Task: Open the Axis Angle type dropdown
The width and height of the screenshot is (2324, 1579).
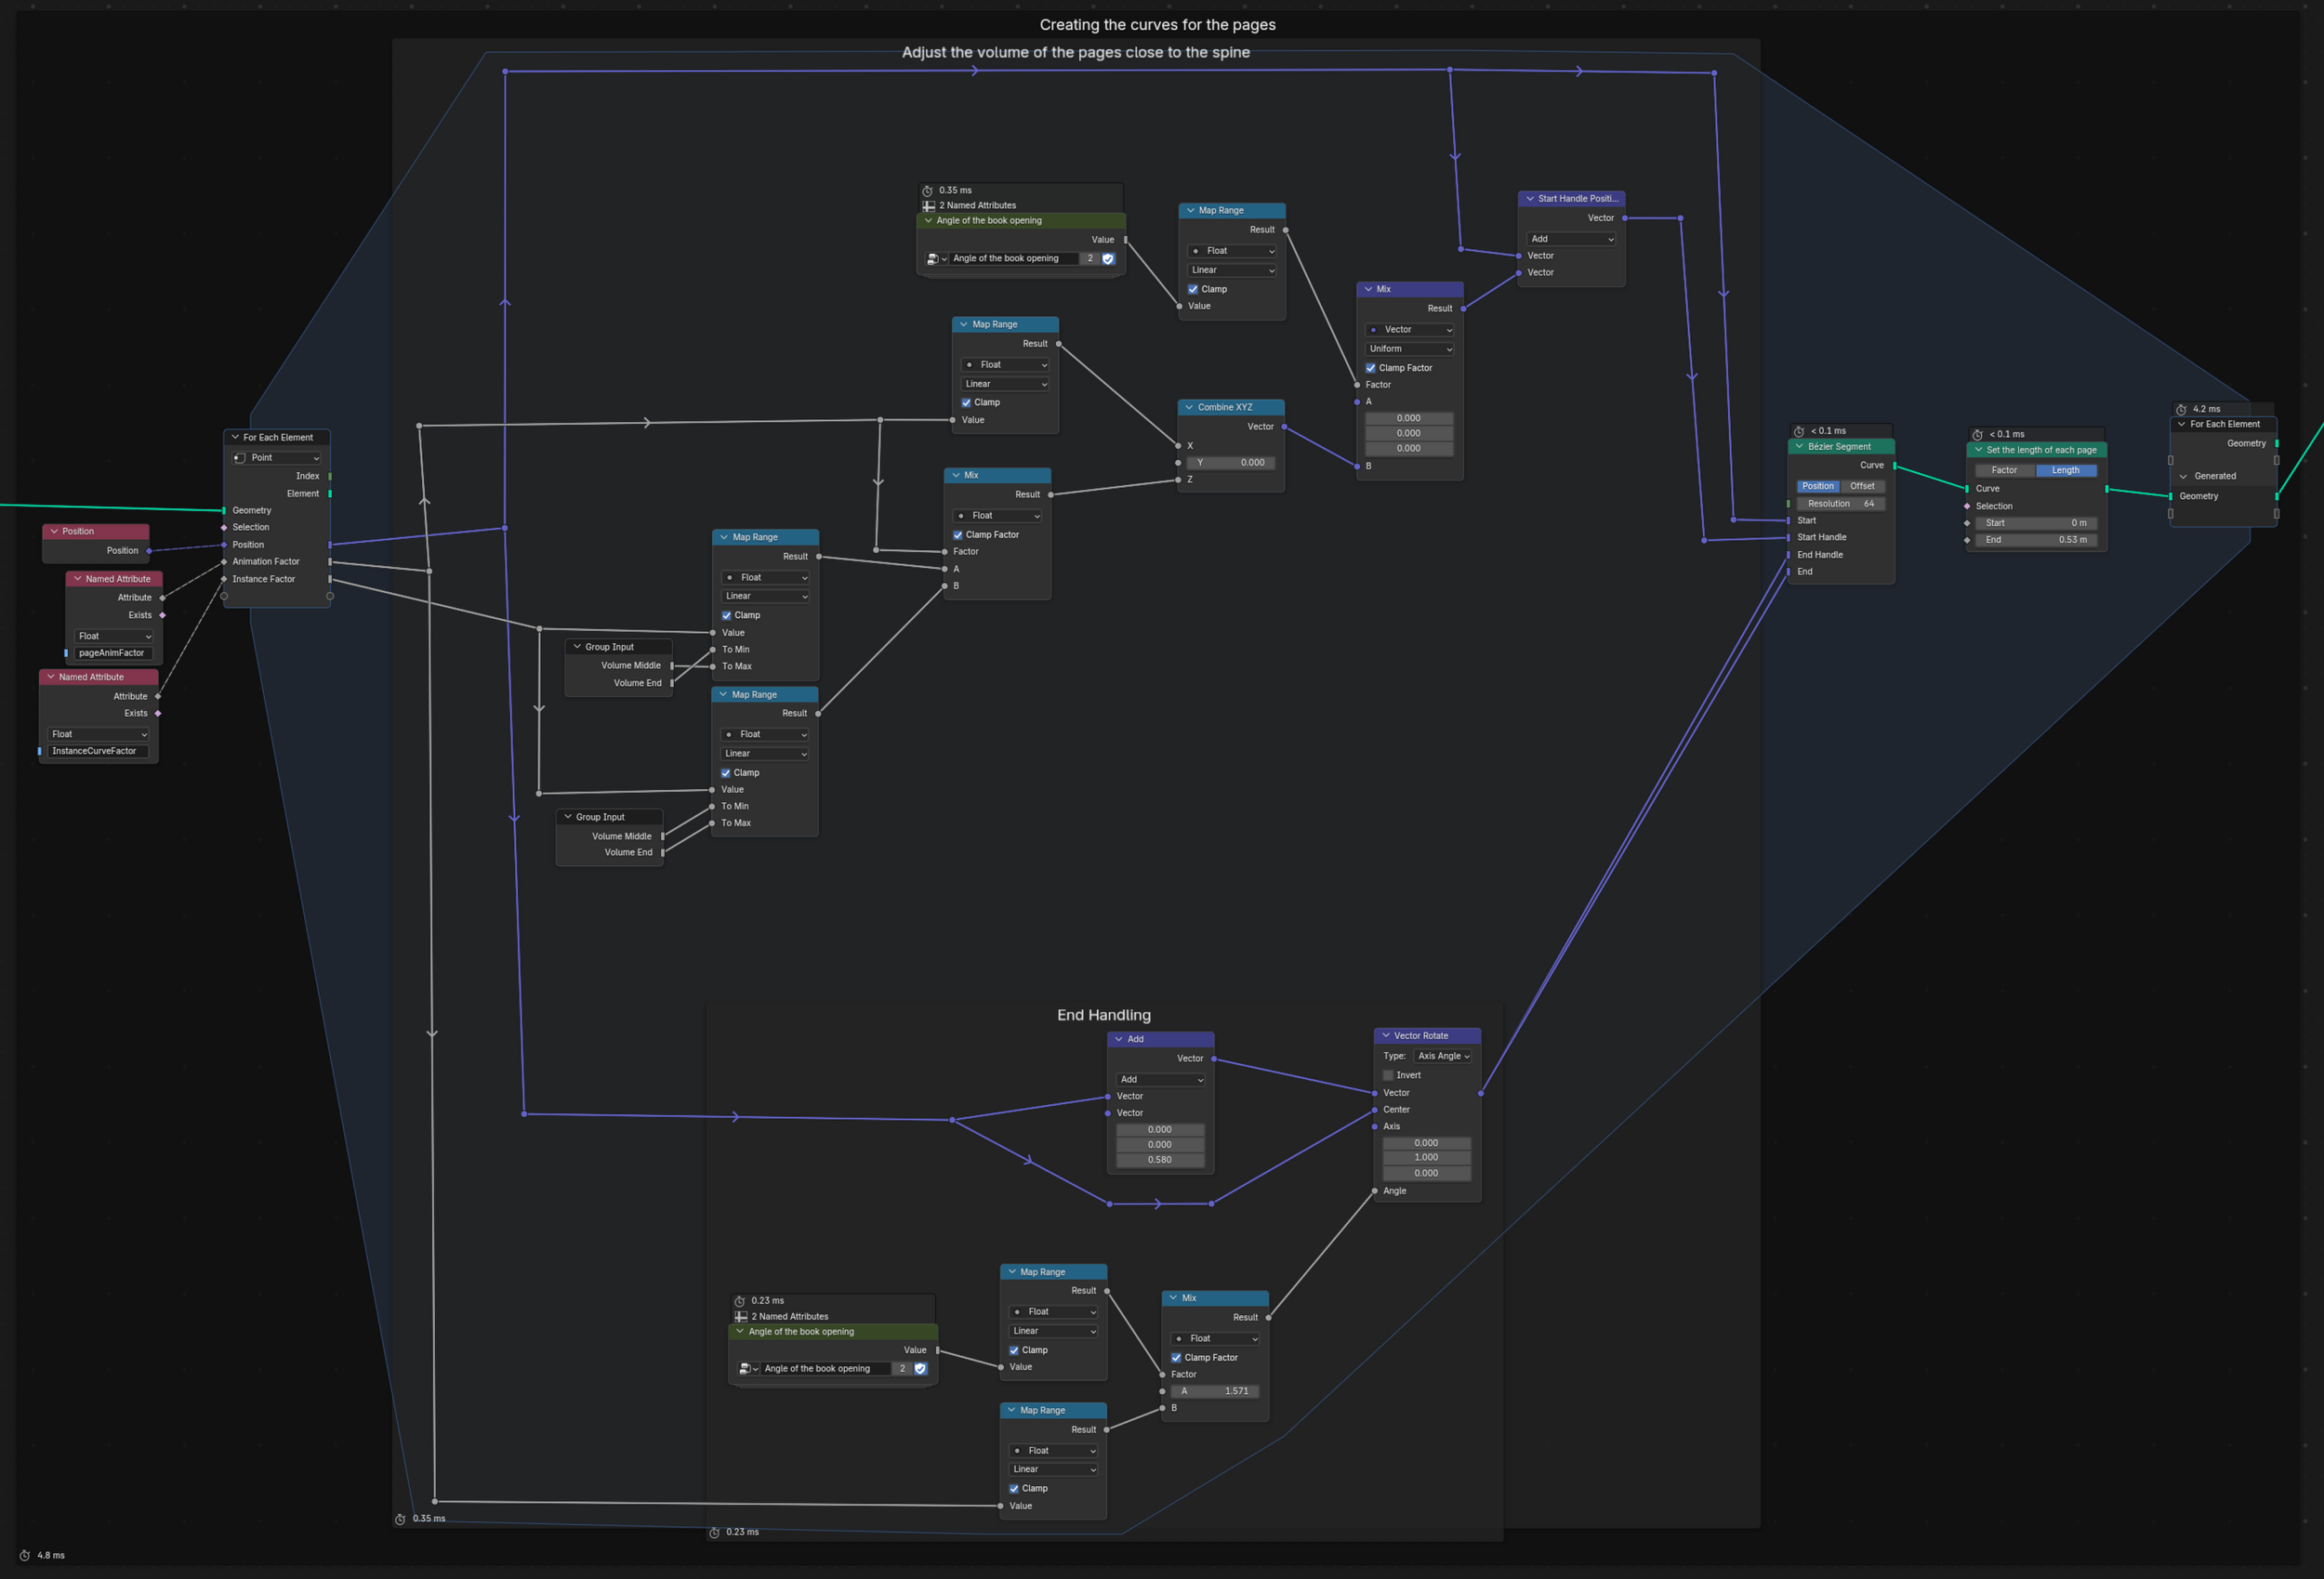Action: point(1442,1056)
